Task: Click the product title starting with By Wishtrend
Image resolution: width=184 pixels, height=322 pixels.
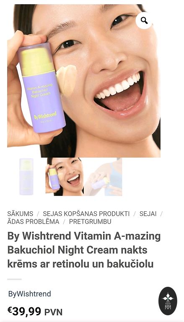Action: click(84, 250)
